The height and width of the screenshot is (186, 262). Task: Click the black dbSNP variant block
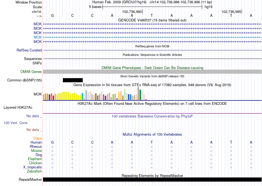pos(73,80)
